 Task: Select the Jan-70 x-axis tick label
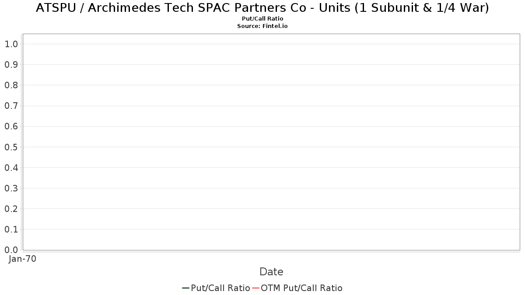coord(22,259)
